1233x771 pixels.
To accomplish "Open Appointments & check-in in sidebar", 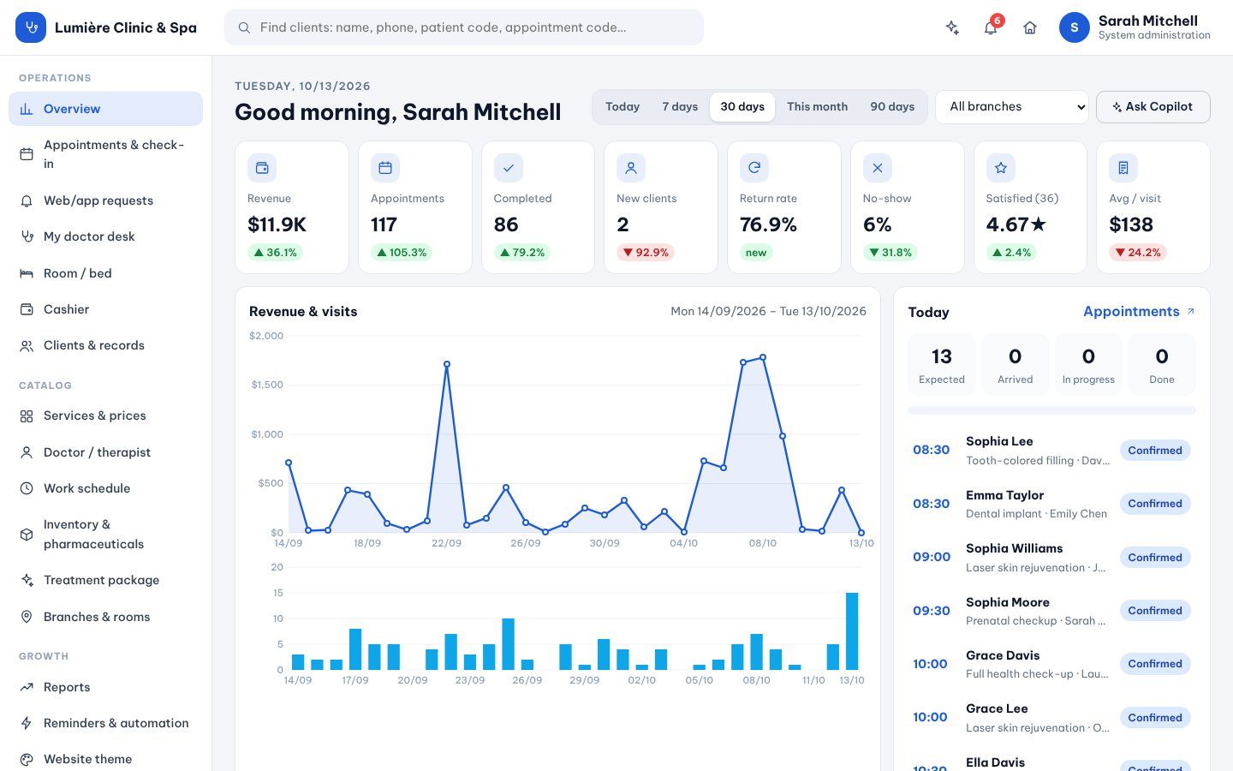I will [105, 154].
